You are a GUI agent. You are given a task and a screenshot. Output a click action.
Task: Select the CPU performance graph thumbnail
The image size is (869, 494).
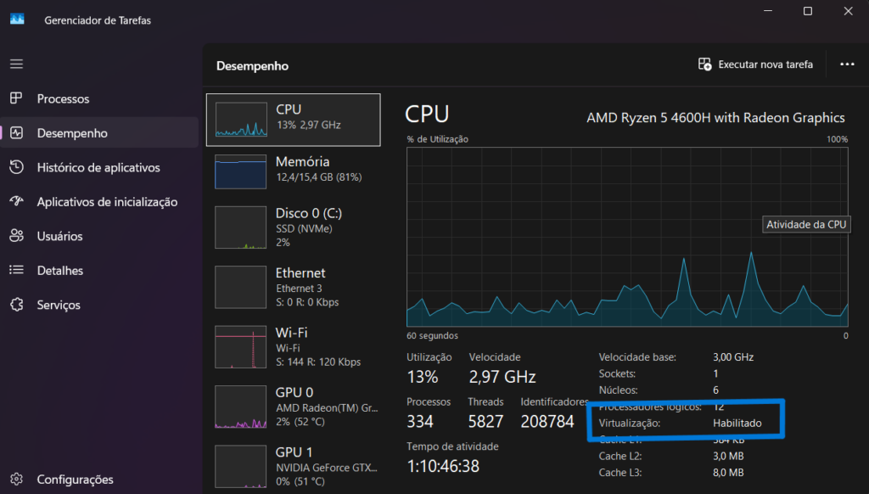coord(242,120)
